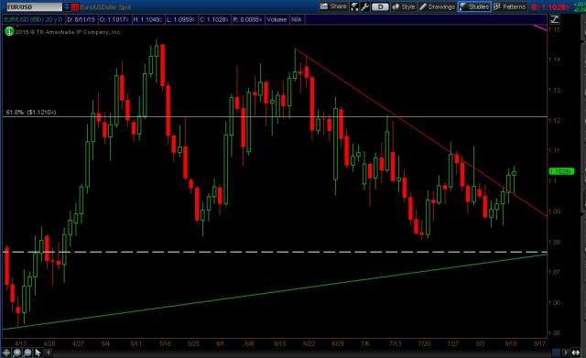
Task: Click the L: 1.0959 low value
Action: (181, 19)
